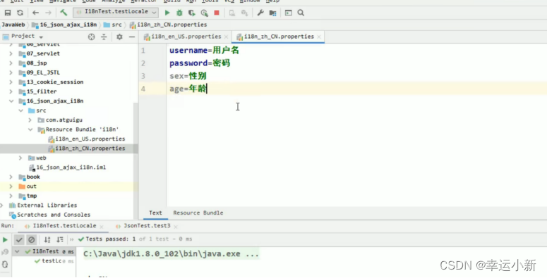This screenshot has height=278, width=547.
Task: Toggle show passed tests checkmark
Action: (19, 239)
